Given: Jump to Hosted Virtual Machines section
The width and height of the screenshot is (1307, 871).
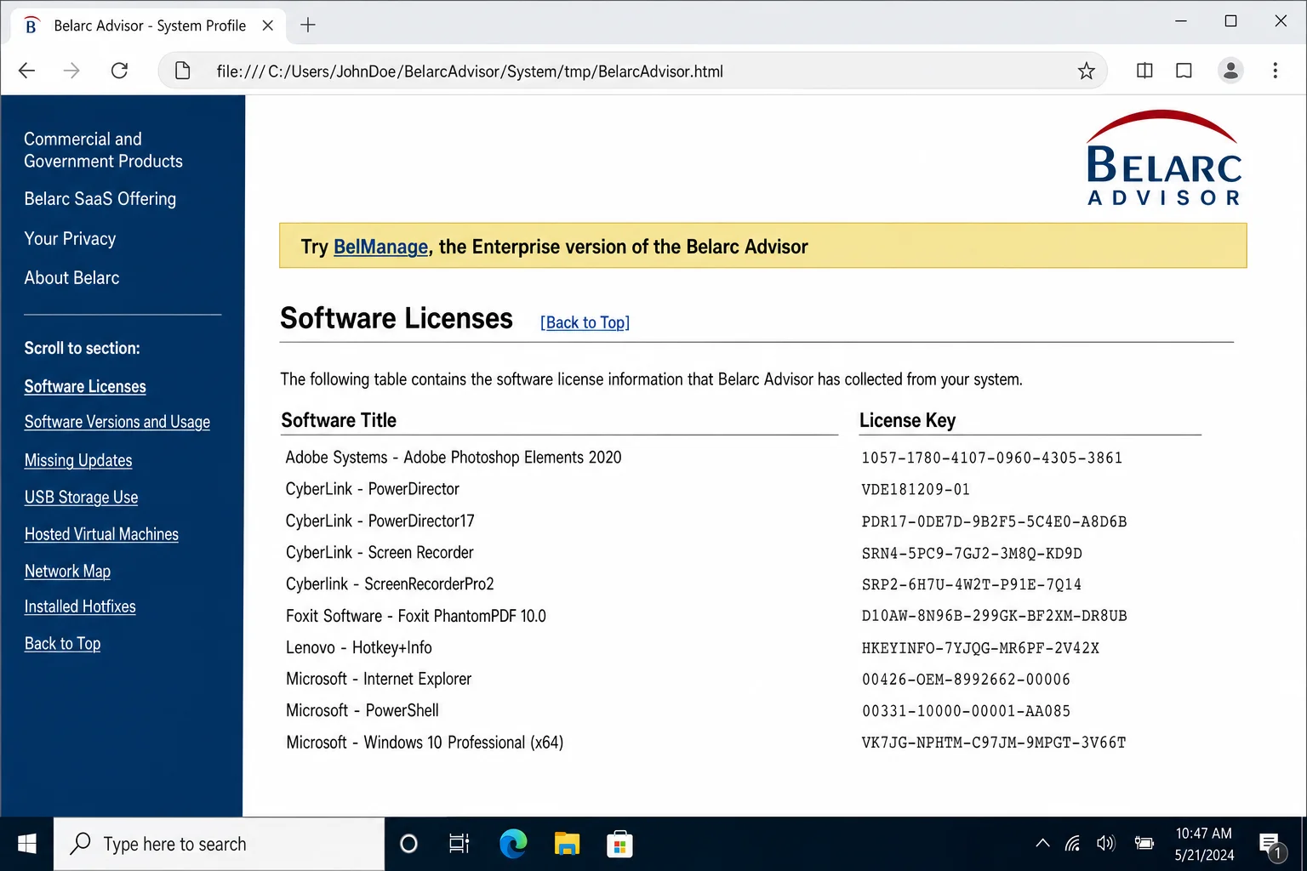Looking at the screenshot, I should point(101,534).
